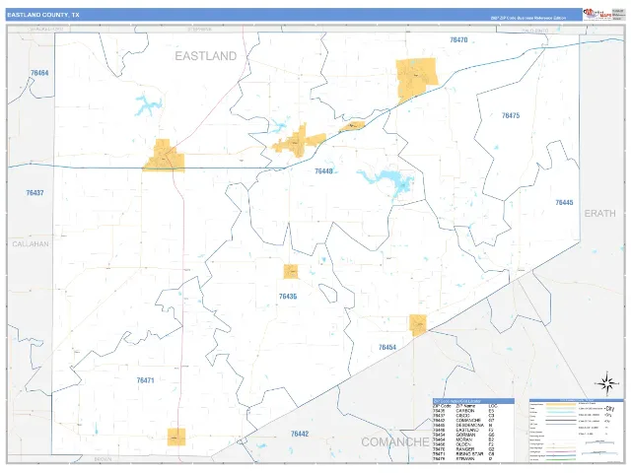This screenshot has height=473, width=631.
Task: Click the largest 'City' size sample in the legend
Action: coord(610,409)
